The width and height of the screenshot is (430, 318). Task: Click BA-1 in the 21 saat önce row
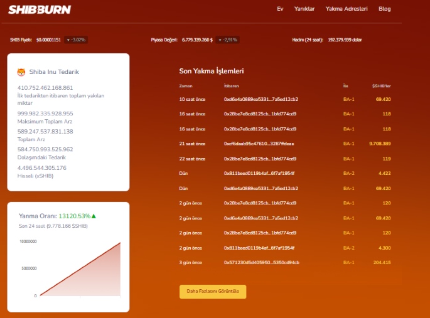pyautogui.click(x=348, y=144)
